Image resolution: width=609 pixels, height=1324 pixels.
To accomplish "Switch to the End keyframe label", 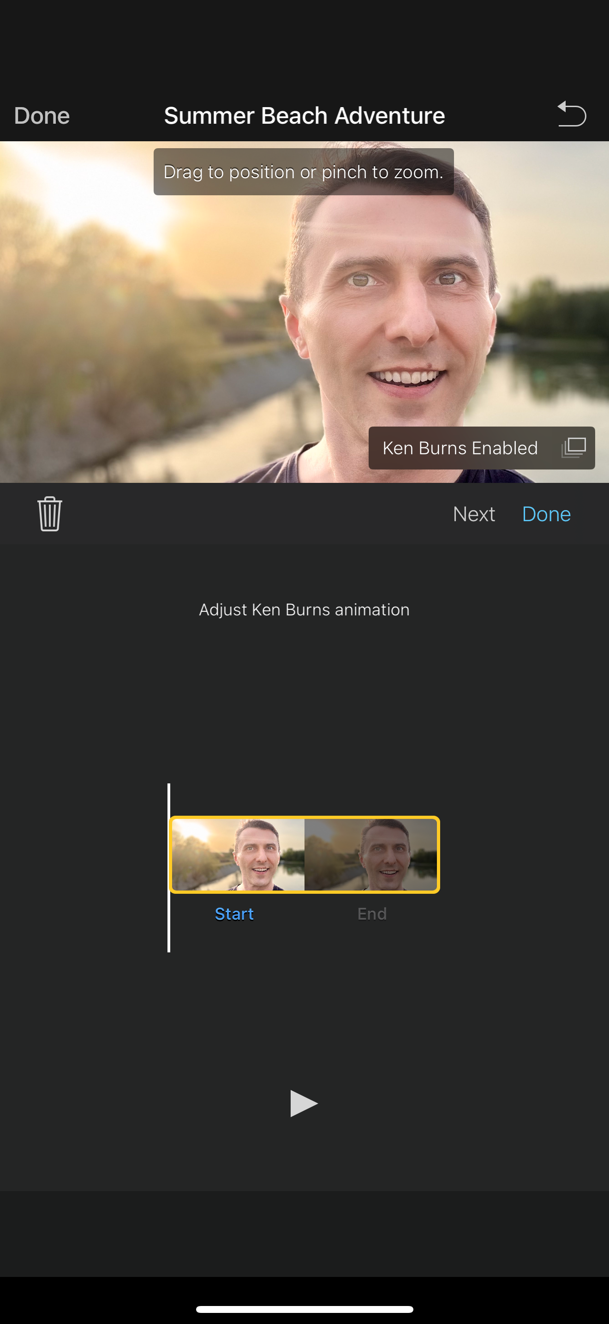I will pos(372,914).
